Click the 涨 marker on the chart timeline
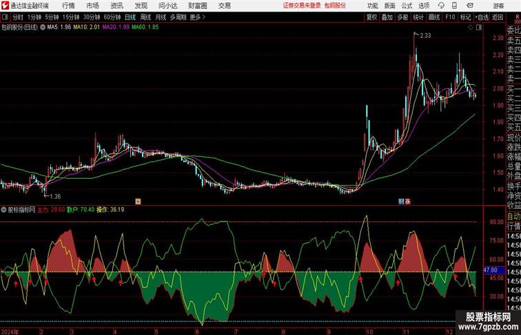This screenshot has width=521, height=335. pos(408,201)
